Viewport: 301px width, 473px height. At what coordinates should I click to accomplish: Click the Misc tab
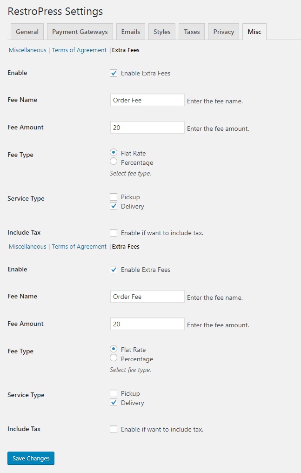(x=254, y=32)
